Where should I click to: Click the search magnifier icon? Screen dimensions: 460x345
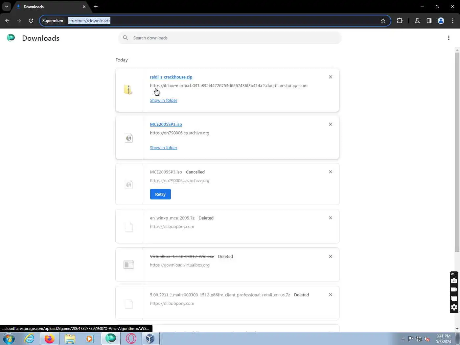coord(126,38)
